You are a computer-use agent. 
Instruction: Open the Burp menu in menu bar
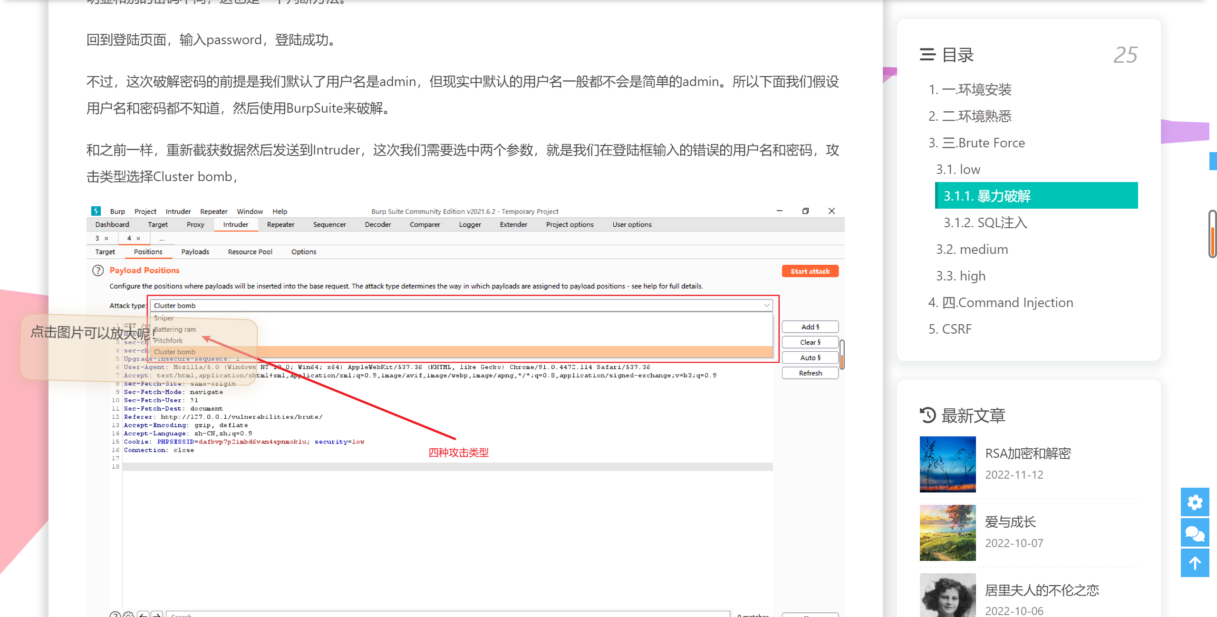[x=117, y=211]
